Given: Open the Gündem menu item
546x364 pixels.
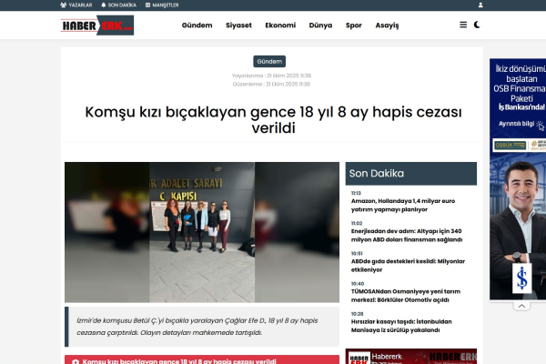Looking at the screenshot, I should pyautogui.click(x=197, y=25).
